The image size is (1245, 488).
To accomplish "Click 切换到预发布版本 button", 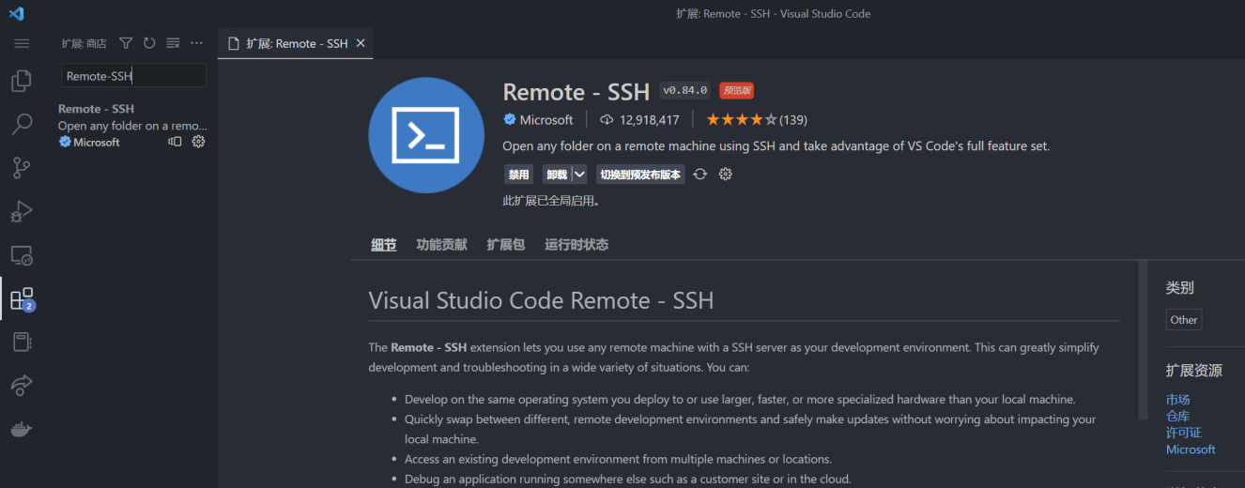I will point(640,175).
